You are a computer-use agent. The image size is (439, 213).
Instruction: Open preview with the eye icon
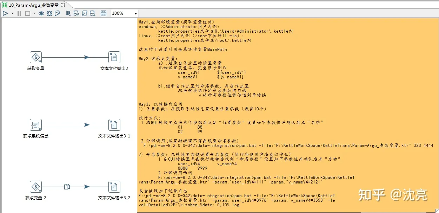click(41, 13)
